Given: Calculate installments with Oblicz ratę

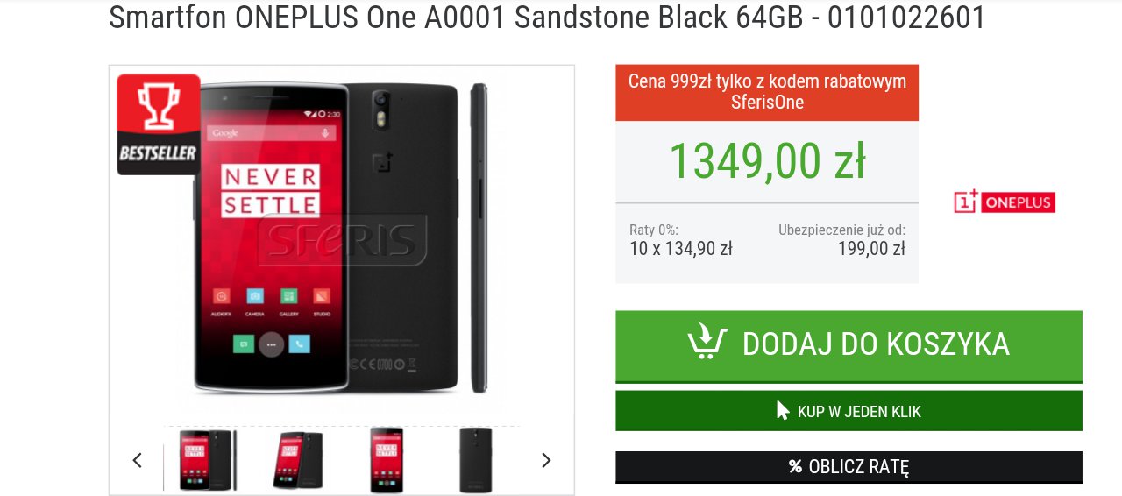Looking at the screenshot, I should click(849, 466).
